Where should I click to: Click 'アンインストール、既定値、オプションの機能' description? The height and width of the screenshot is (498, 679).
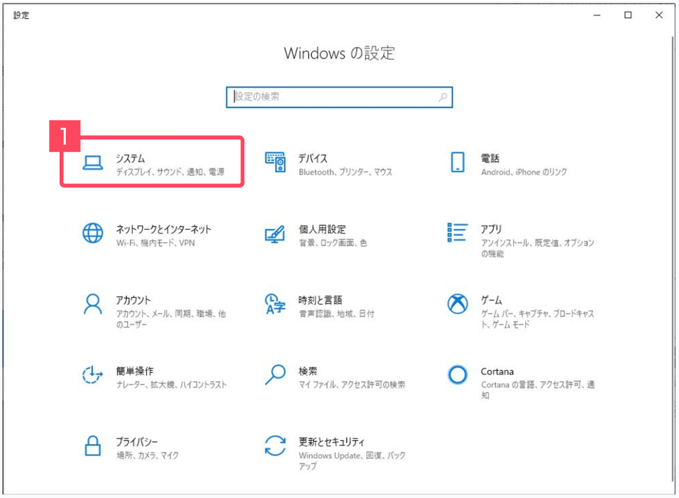click(x=538, y=248)
